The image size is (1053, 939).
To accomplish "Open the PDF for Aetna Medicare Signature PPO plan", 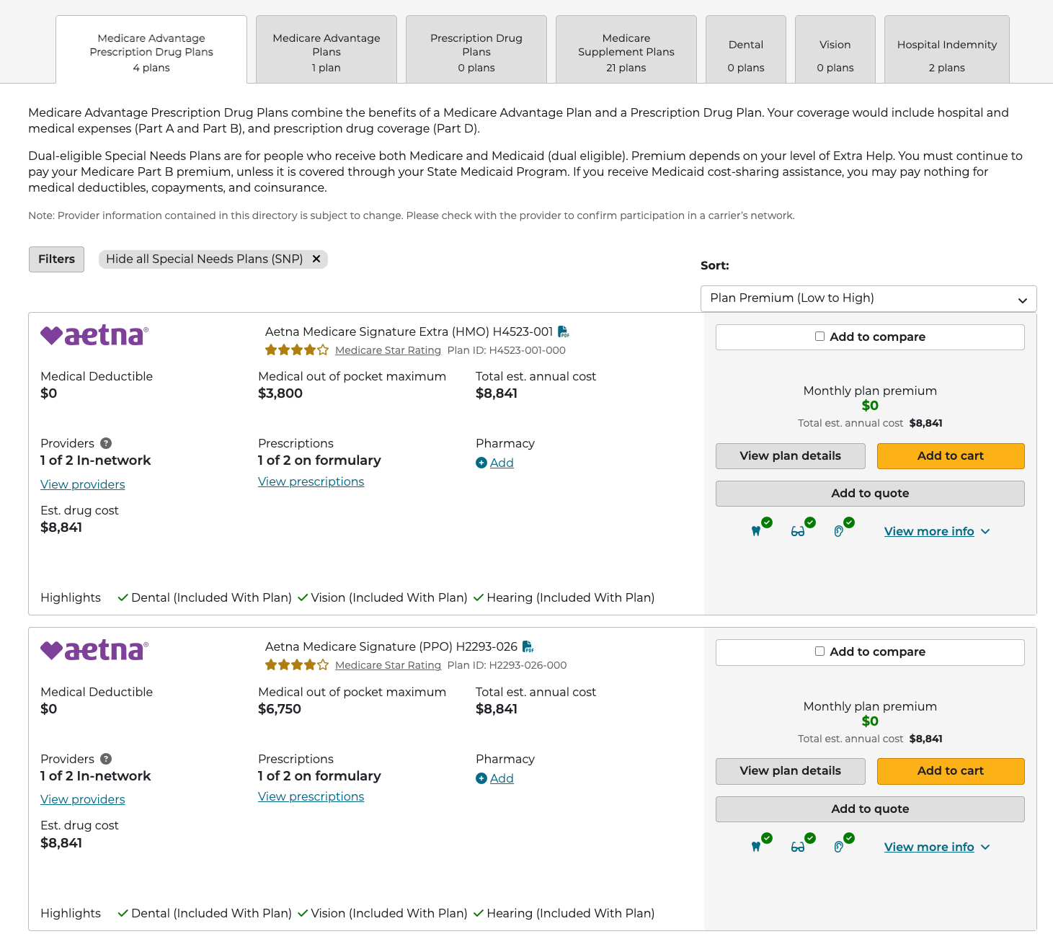I will [x=528, y=646].
